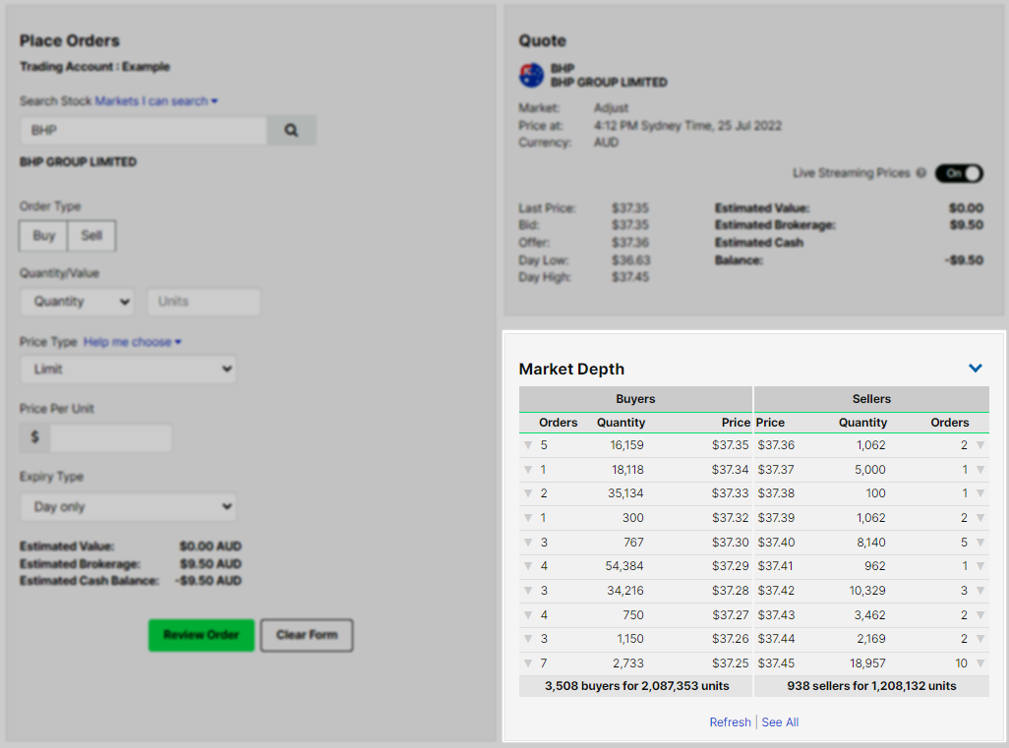This screenshot has height=748, width=1009.
Task: Click the Live Streaming Prices help icon
Action: click(x=920, y=173)
